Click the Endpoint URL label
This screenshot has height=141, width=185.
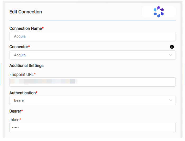22,74
